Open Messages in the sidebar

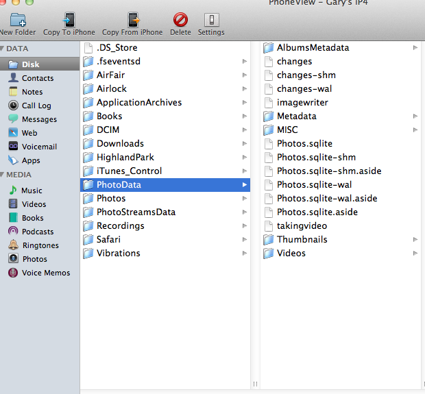[x=40, y=119]
